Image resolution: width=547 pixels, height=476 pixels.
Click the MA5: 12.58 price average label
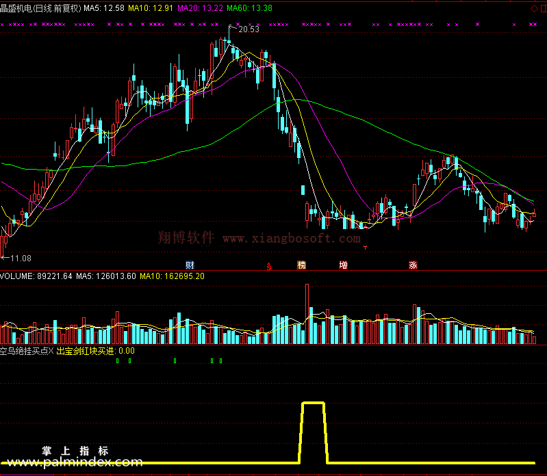click(x=104, y=8)
